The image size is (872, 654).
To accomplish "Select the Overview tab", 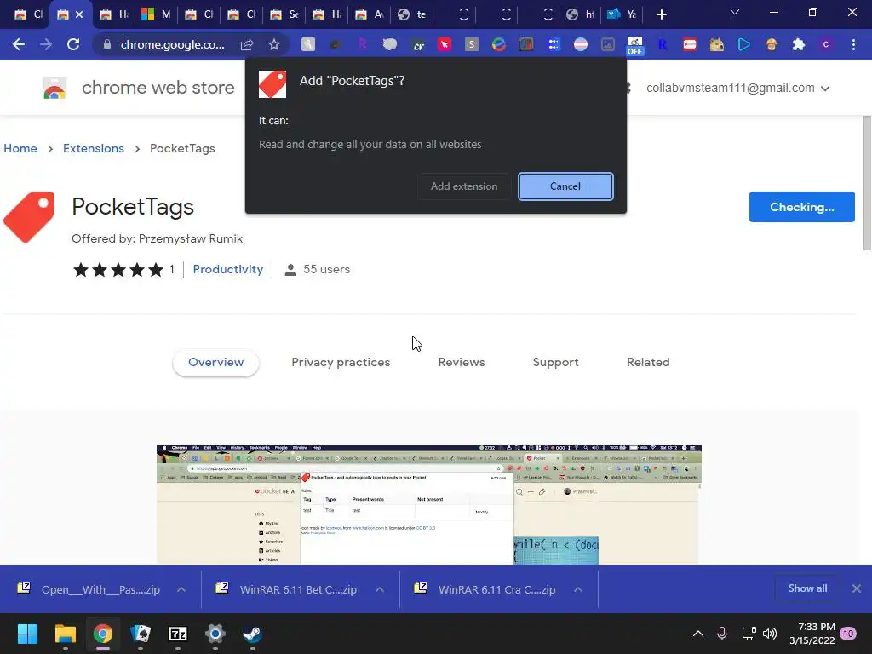I will coord(215,362).
